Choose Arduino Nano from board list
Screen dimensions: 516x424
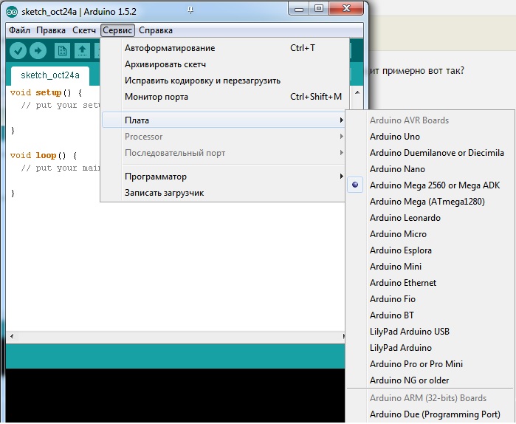pyautogui.click(x=397, y=169)
